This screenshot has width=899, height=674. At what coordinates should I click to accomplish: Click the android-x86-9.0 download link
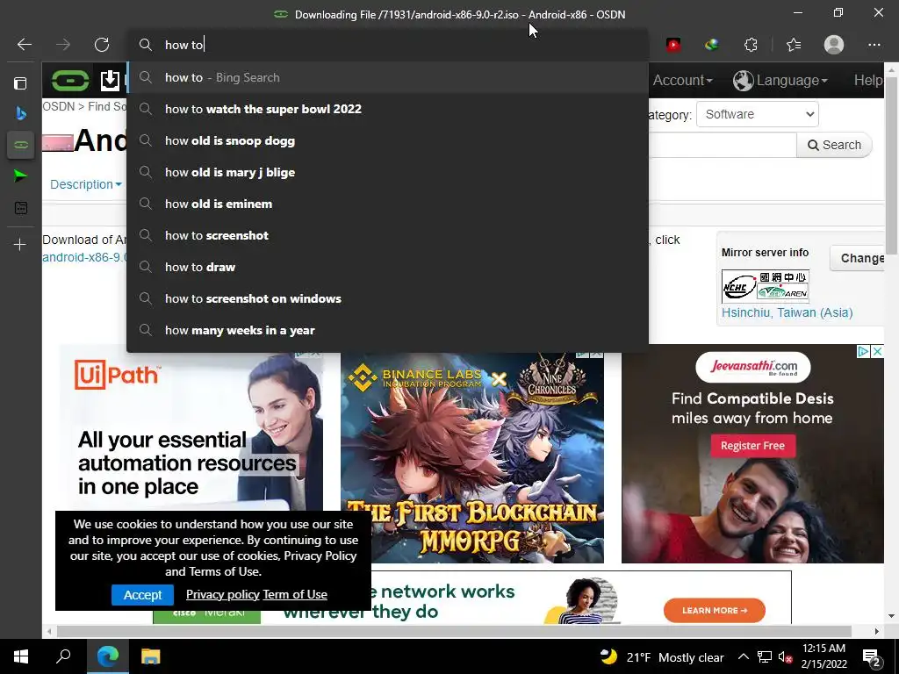point(84,257)
